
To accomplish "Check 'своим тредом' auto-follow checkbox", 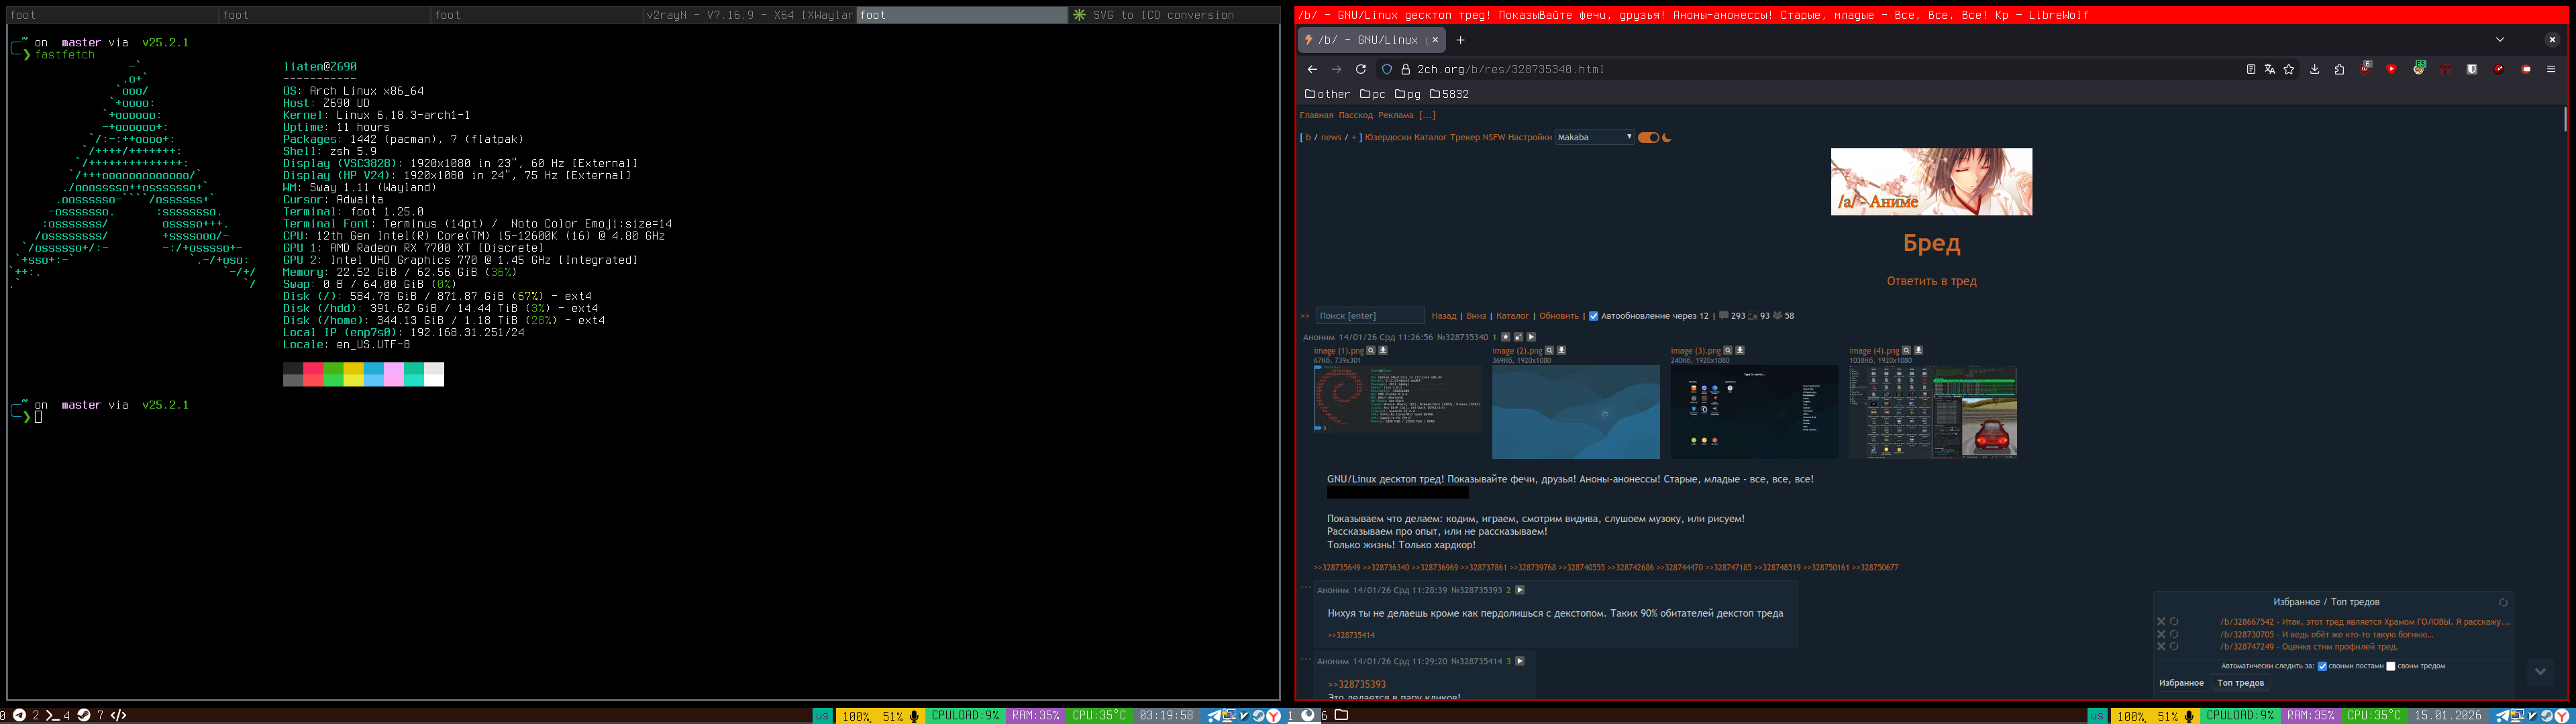I will pos(2391,666).
